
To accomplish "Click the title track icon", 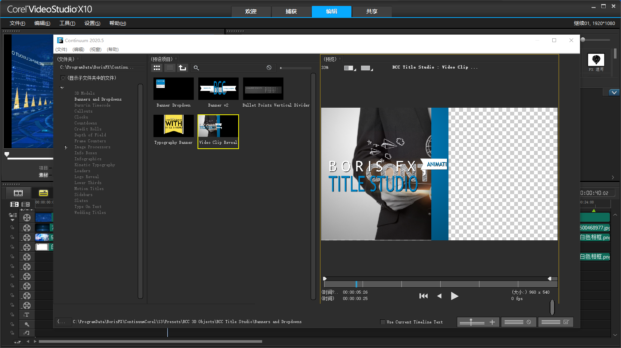I will (x=27, y=315).
